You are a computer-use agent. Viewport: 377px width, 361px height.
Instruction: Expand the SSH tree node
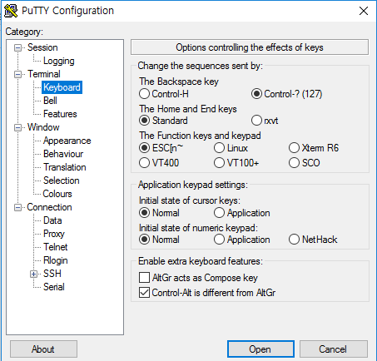[33, 274]
